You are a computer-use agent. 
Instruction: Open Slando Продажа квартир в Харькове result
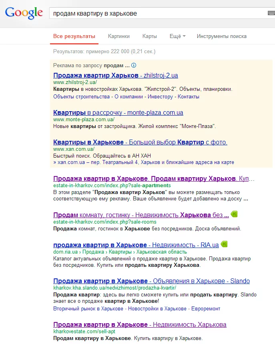click(151, 281)
